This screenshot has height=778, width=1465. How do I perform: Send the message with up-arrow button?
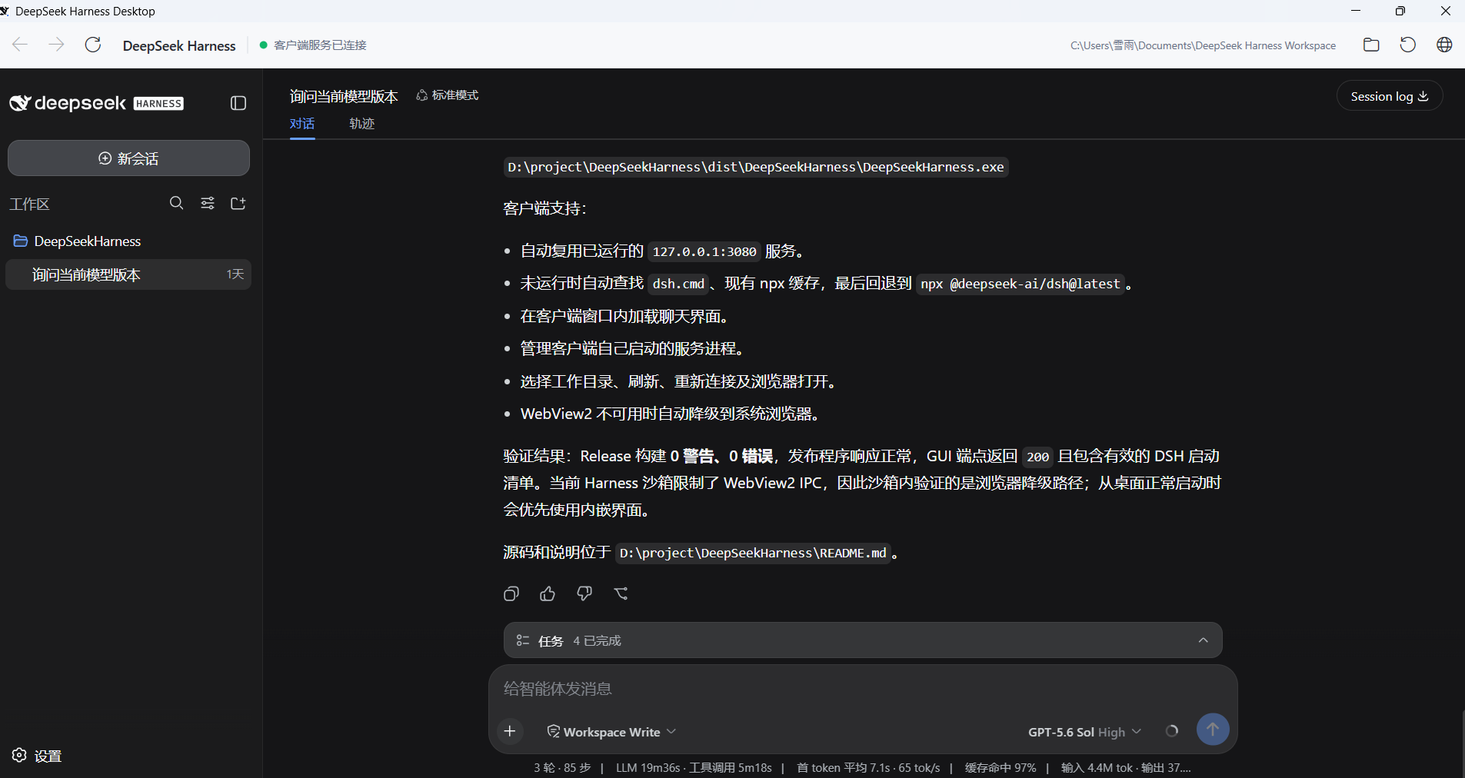tap(1213, 729)
